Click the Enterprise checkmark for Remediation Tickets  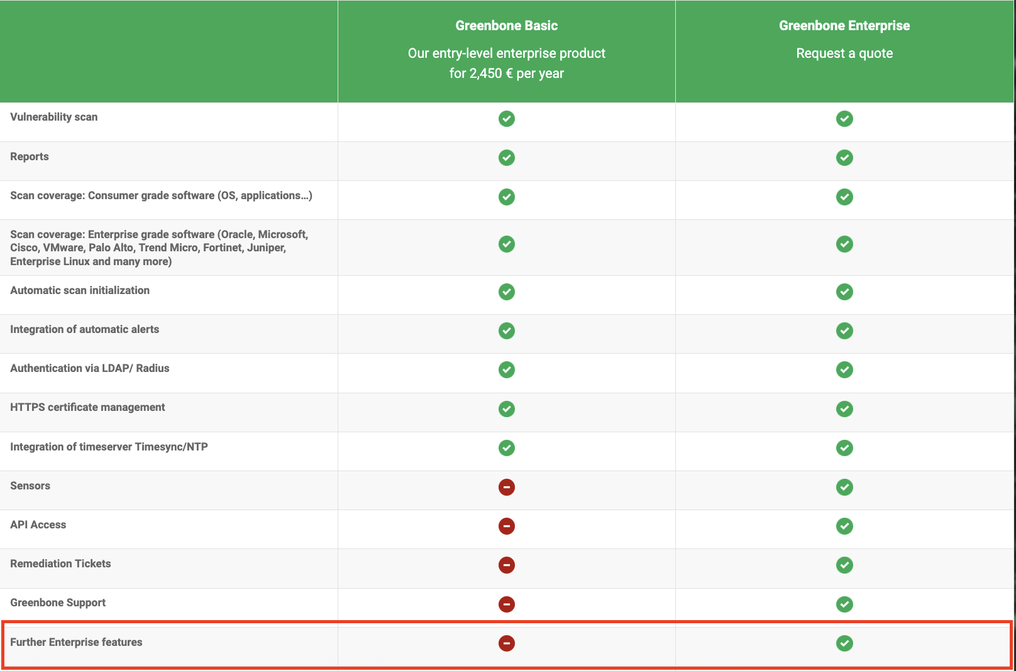coord(844,565)
